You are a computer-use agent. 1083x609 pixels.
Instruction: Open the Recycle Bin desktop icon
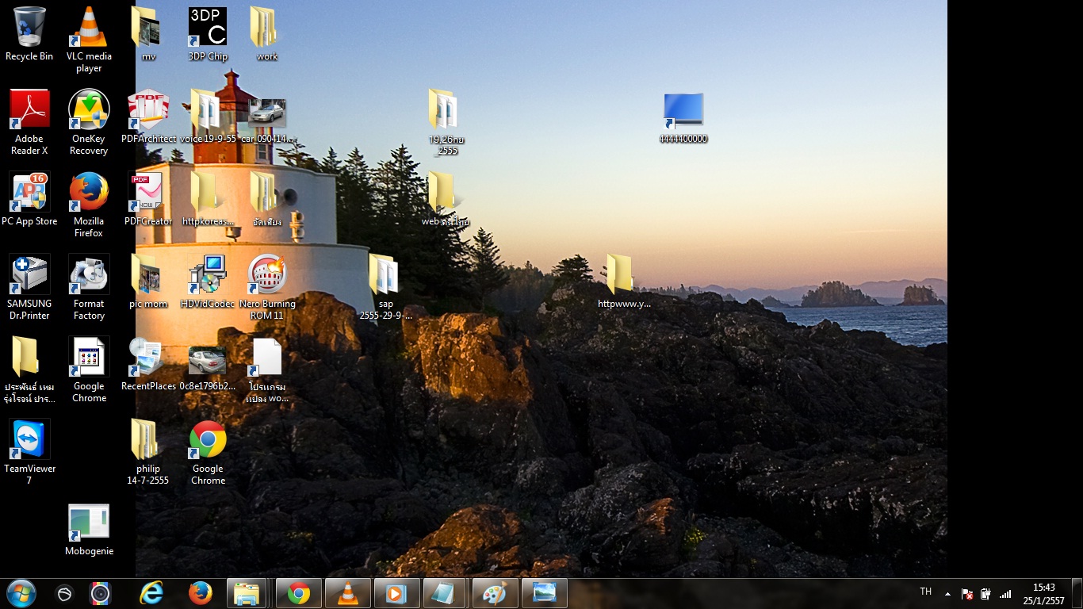tap(29, 34)
